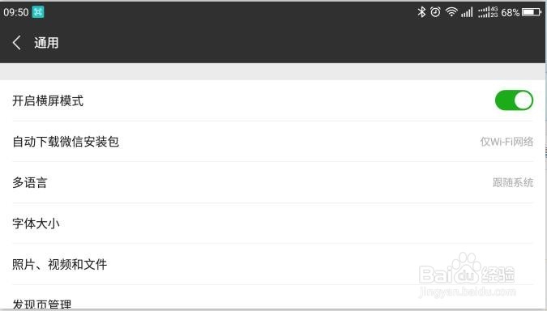Tap the 开启横屏模式 label
Screen dimensions: 547x311
pos(48,100)
